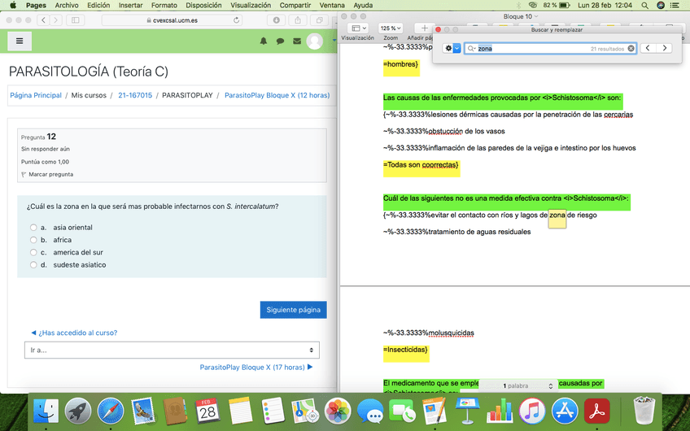Go to next search result arrow

coord(665,49)
